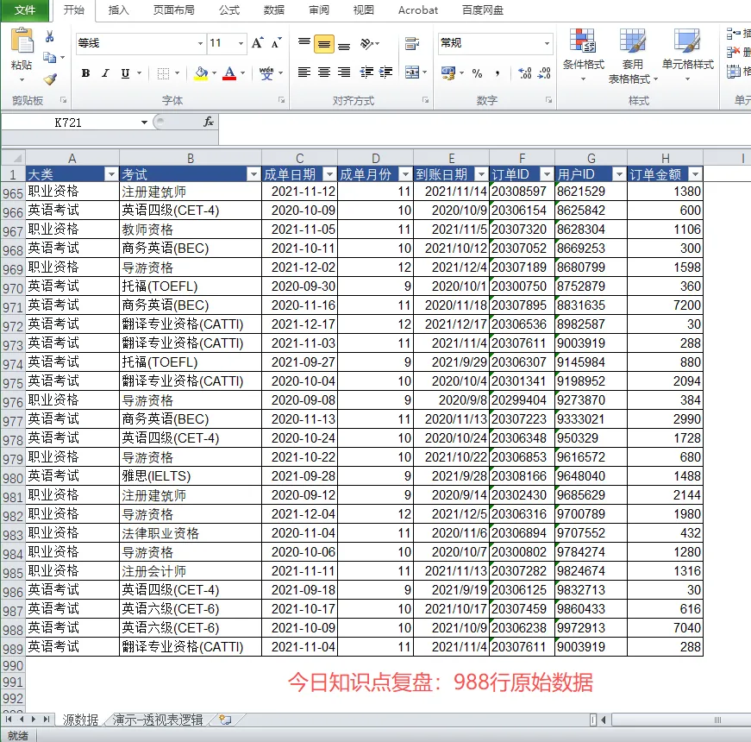This screenshot has width=751, height=742.
Task: Toggle Underline formatting
Action: [125, 72]
